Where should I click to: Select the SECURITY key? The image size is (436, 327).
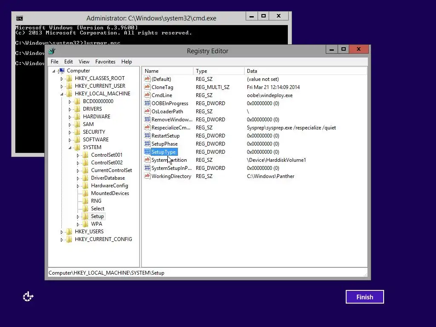click(94, 132)
